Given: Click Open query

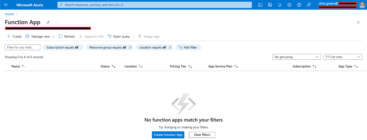Looking at the screenshot, I should 119,36.
